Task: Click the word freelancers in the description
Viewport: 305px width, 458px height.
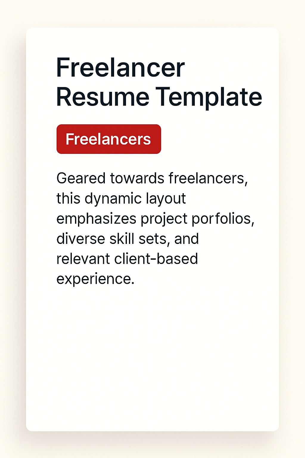Action: click(x=208, y=178)
